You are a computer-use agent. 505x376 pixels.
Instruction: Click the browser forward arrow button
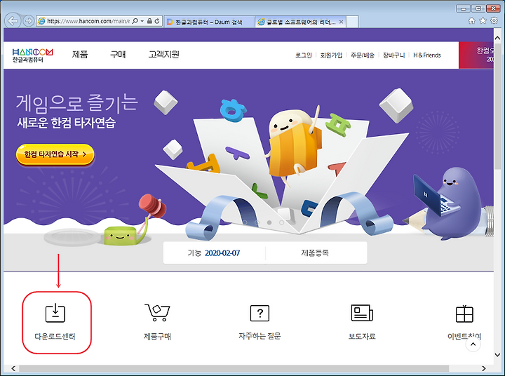point(29,21)
